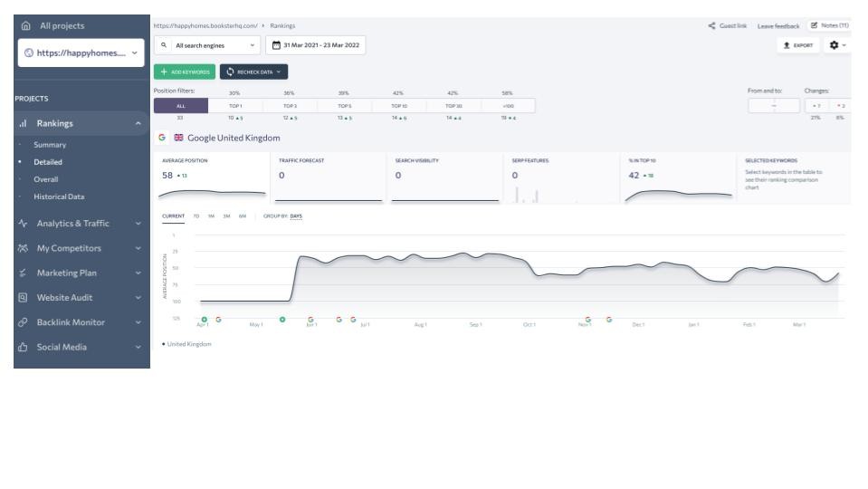
Task: Select the TOP 10 position filter
Action: coord(401,106)
